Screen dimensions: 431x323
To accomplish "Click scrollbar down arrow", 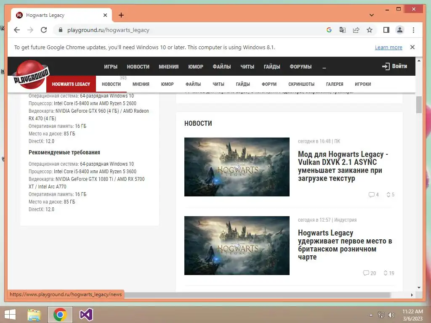I will [419, 288].
